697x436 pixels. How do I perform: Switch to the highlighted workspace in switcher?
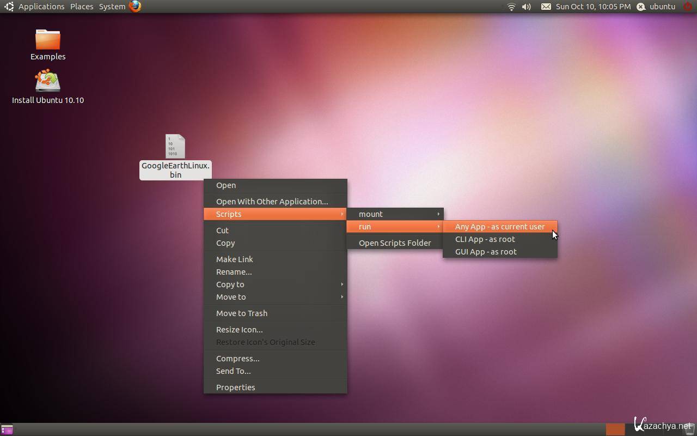[615, 429]
